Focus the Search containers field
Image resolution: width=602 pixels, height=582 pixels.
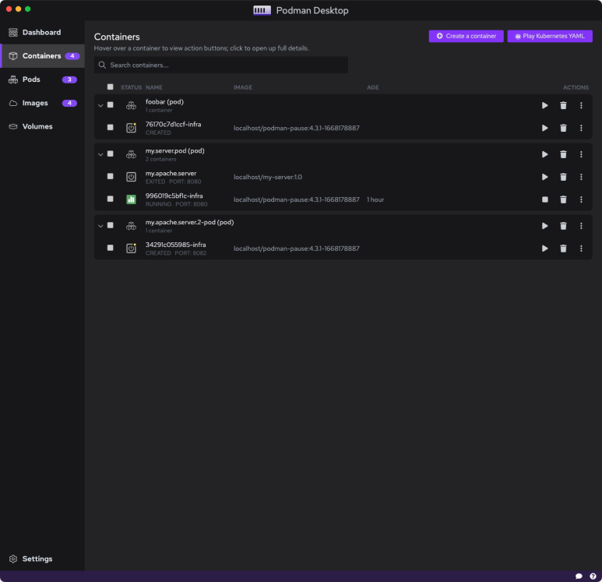pyautogui.click(x=220, y=65)
